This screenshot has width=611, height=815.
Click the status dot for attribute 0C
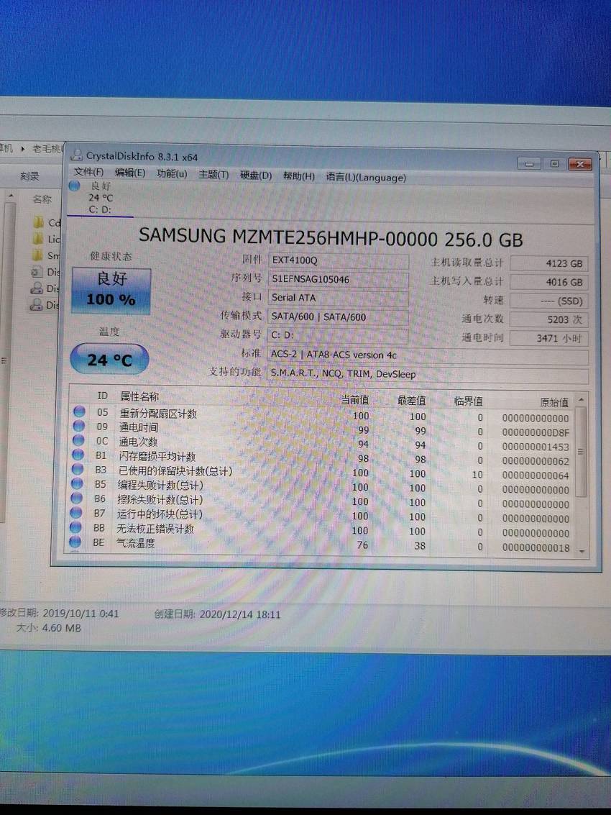(x=78, y=440)
